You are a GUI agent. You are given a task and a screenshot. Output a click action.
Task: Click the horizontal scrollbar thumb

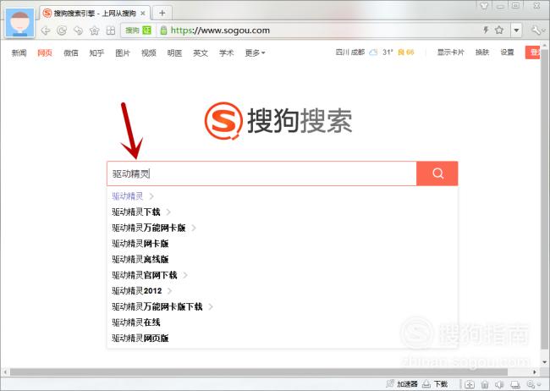(259, 372)
